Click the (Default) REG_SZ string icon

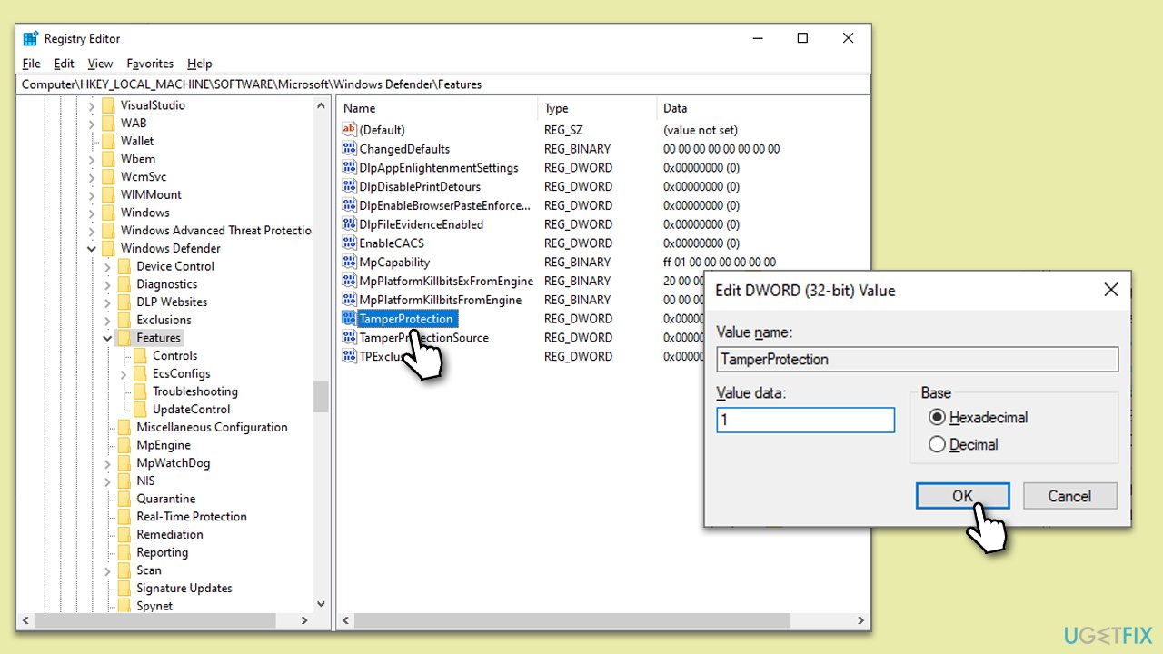click(x=349, y=129)
